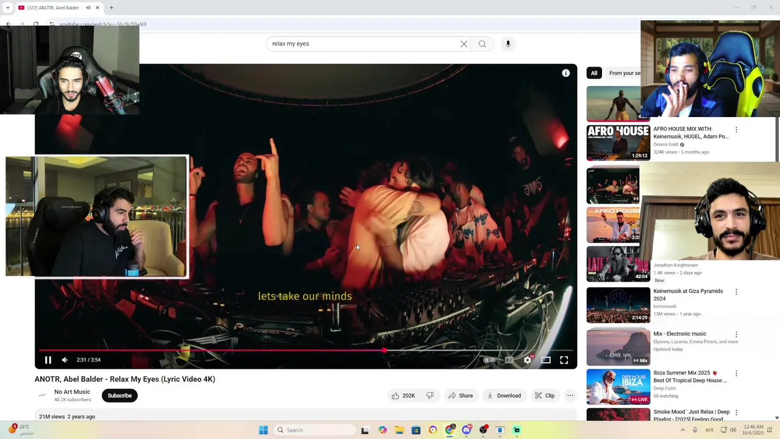Open Task View on the taskbar
Screen dimensions: 780x439
point(365,430)
